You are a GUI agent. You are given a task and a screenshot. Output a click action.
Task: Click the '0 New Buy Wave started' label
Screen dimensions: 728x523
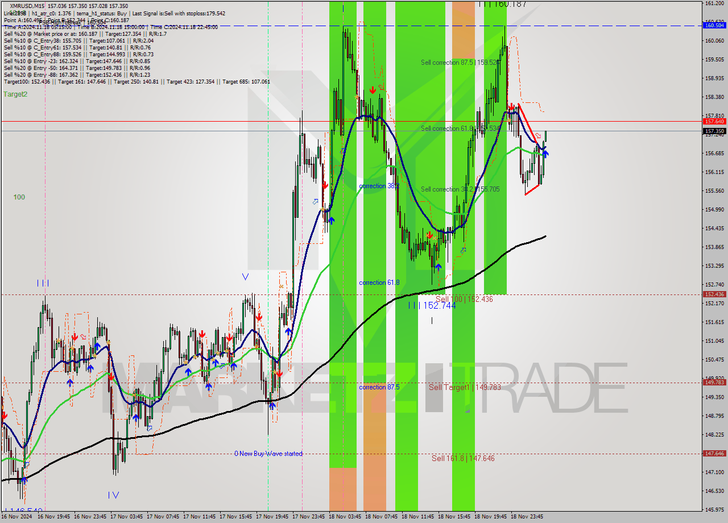[x=268, y=454]
